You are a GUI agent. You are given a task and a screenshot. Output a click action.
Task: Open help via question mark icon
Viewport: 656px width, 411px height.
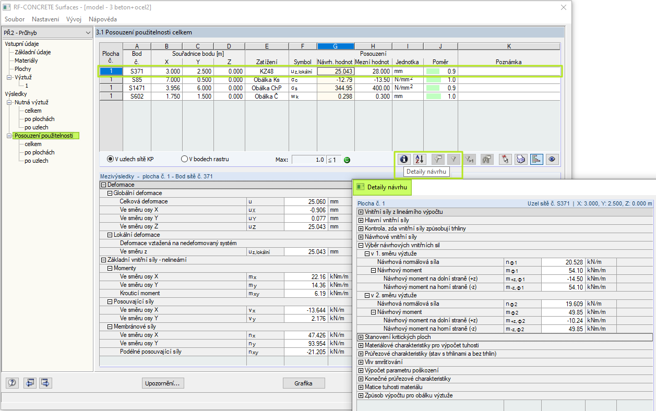pos(12,383)
